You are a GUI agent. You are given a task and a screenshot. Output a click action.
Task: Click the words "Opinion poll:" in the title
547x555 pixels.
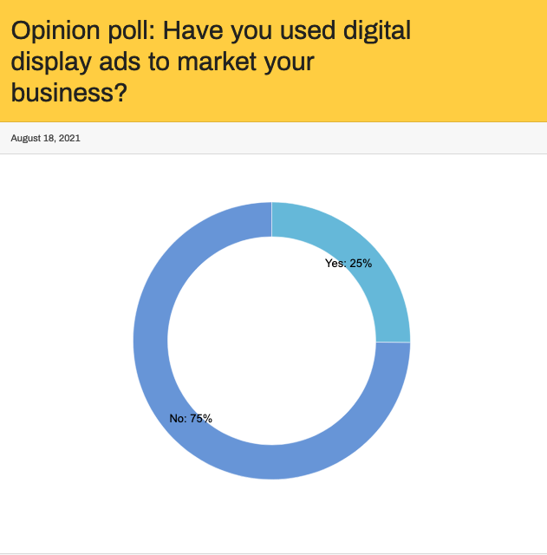coord(83,32)
